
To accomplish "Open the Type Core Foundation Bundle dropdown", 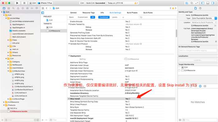I will [204, 18].
